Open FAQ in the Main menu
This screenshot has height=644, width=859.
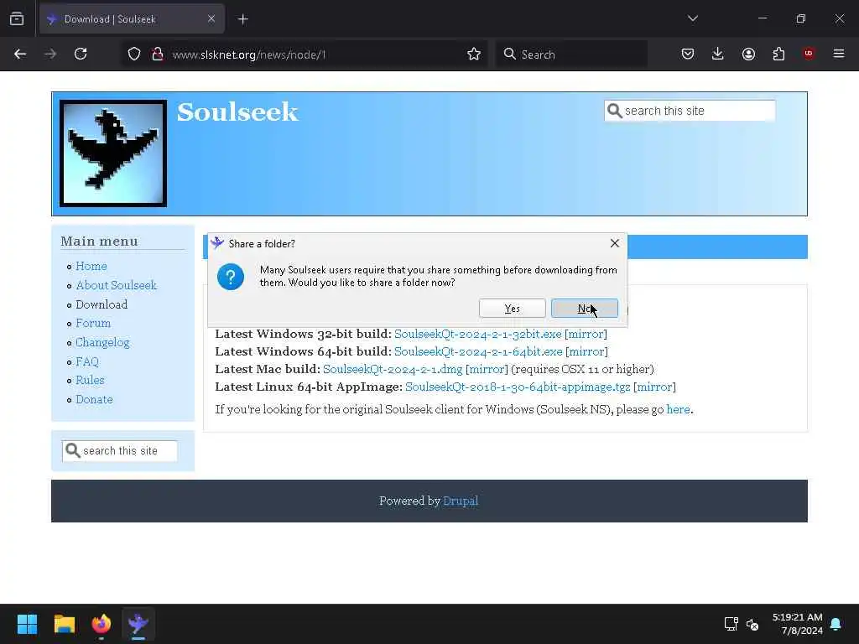(87, 361)
